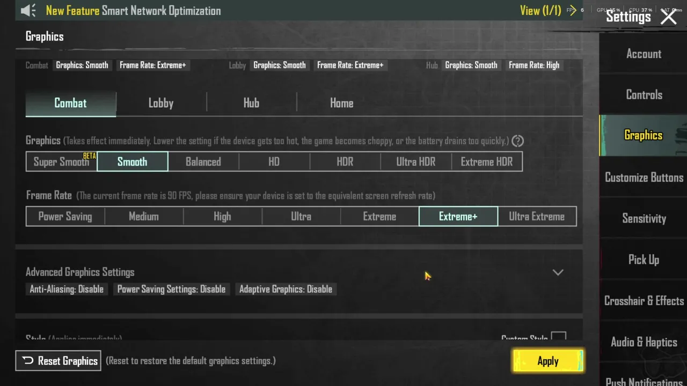Screen dimensions: 687x386
Task: Click Combat summary Frame Rate: Extreme+ tag
Action: click(x=153, y=65)
